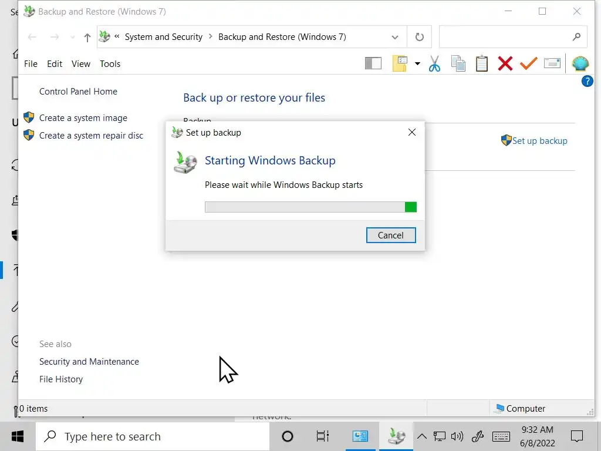Toggle the preview pane layout icon
This screenshot has height=451, width=601.
[373, 63]
